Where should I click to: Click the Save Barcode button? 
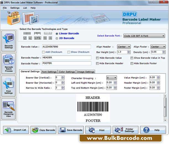(x=71, y=130)
